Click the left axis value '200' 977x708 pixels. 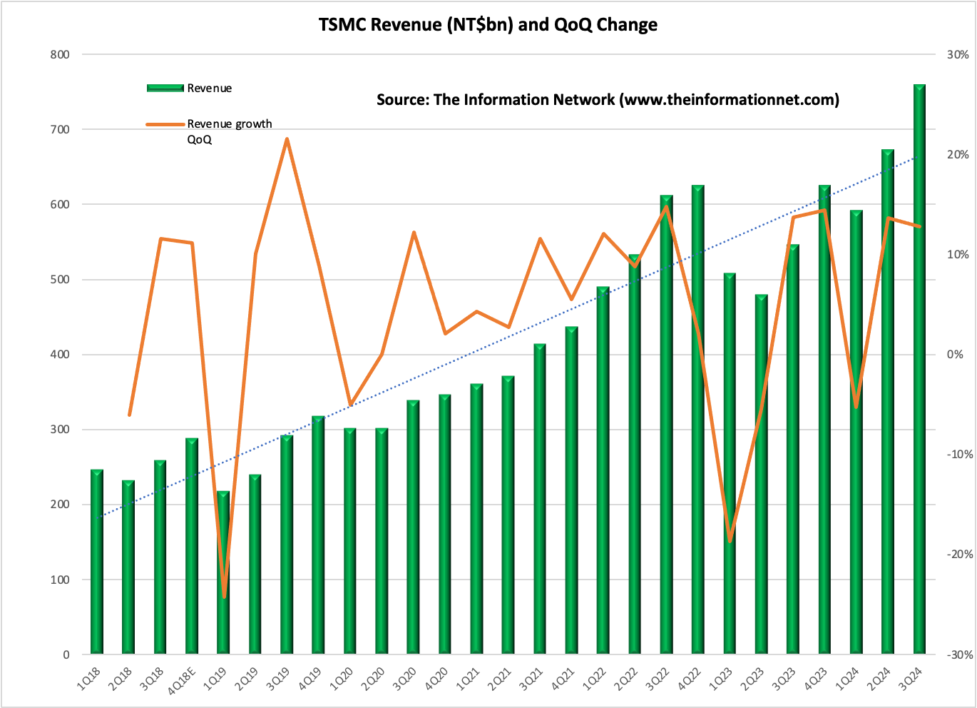coord(61,505)
